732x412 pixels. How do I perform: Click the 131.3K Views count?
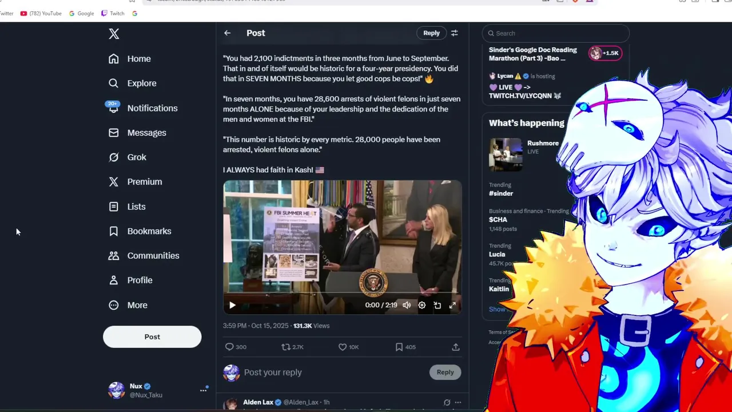311,326
